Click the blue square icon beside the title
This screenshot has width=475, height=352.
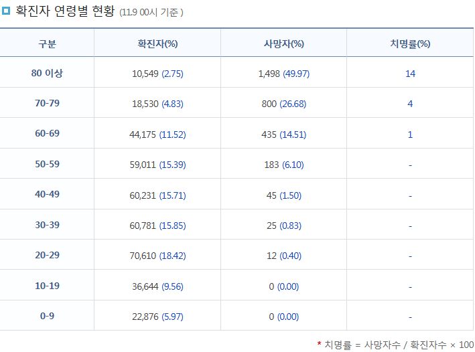[6, 11]
